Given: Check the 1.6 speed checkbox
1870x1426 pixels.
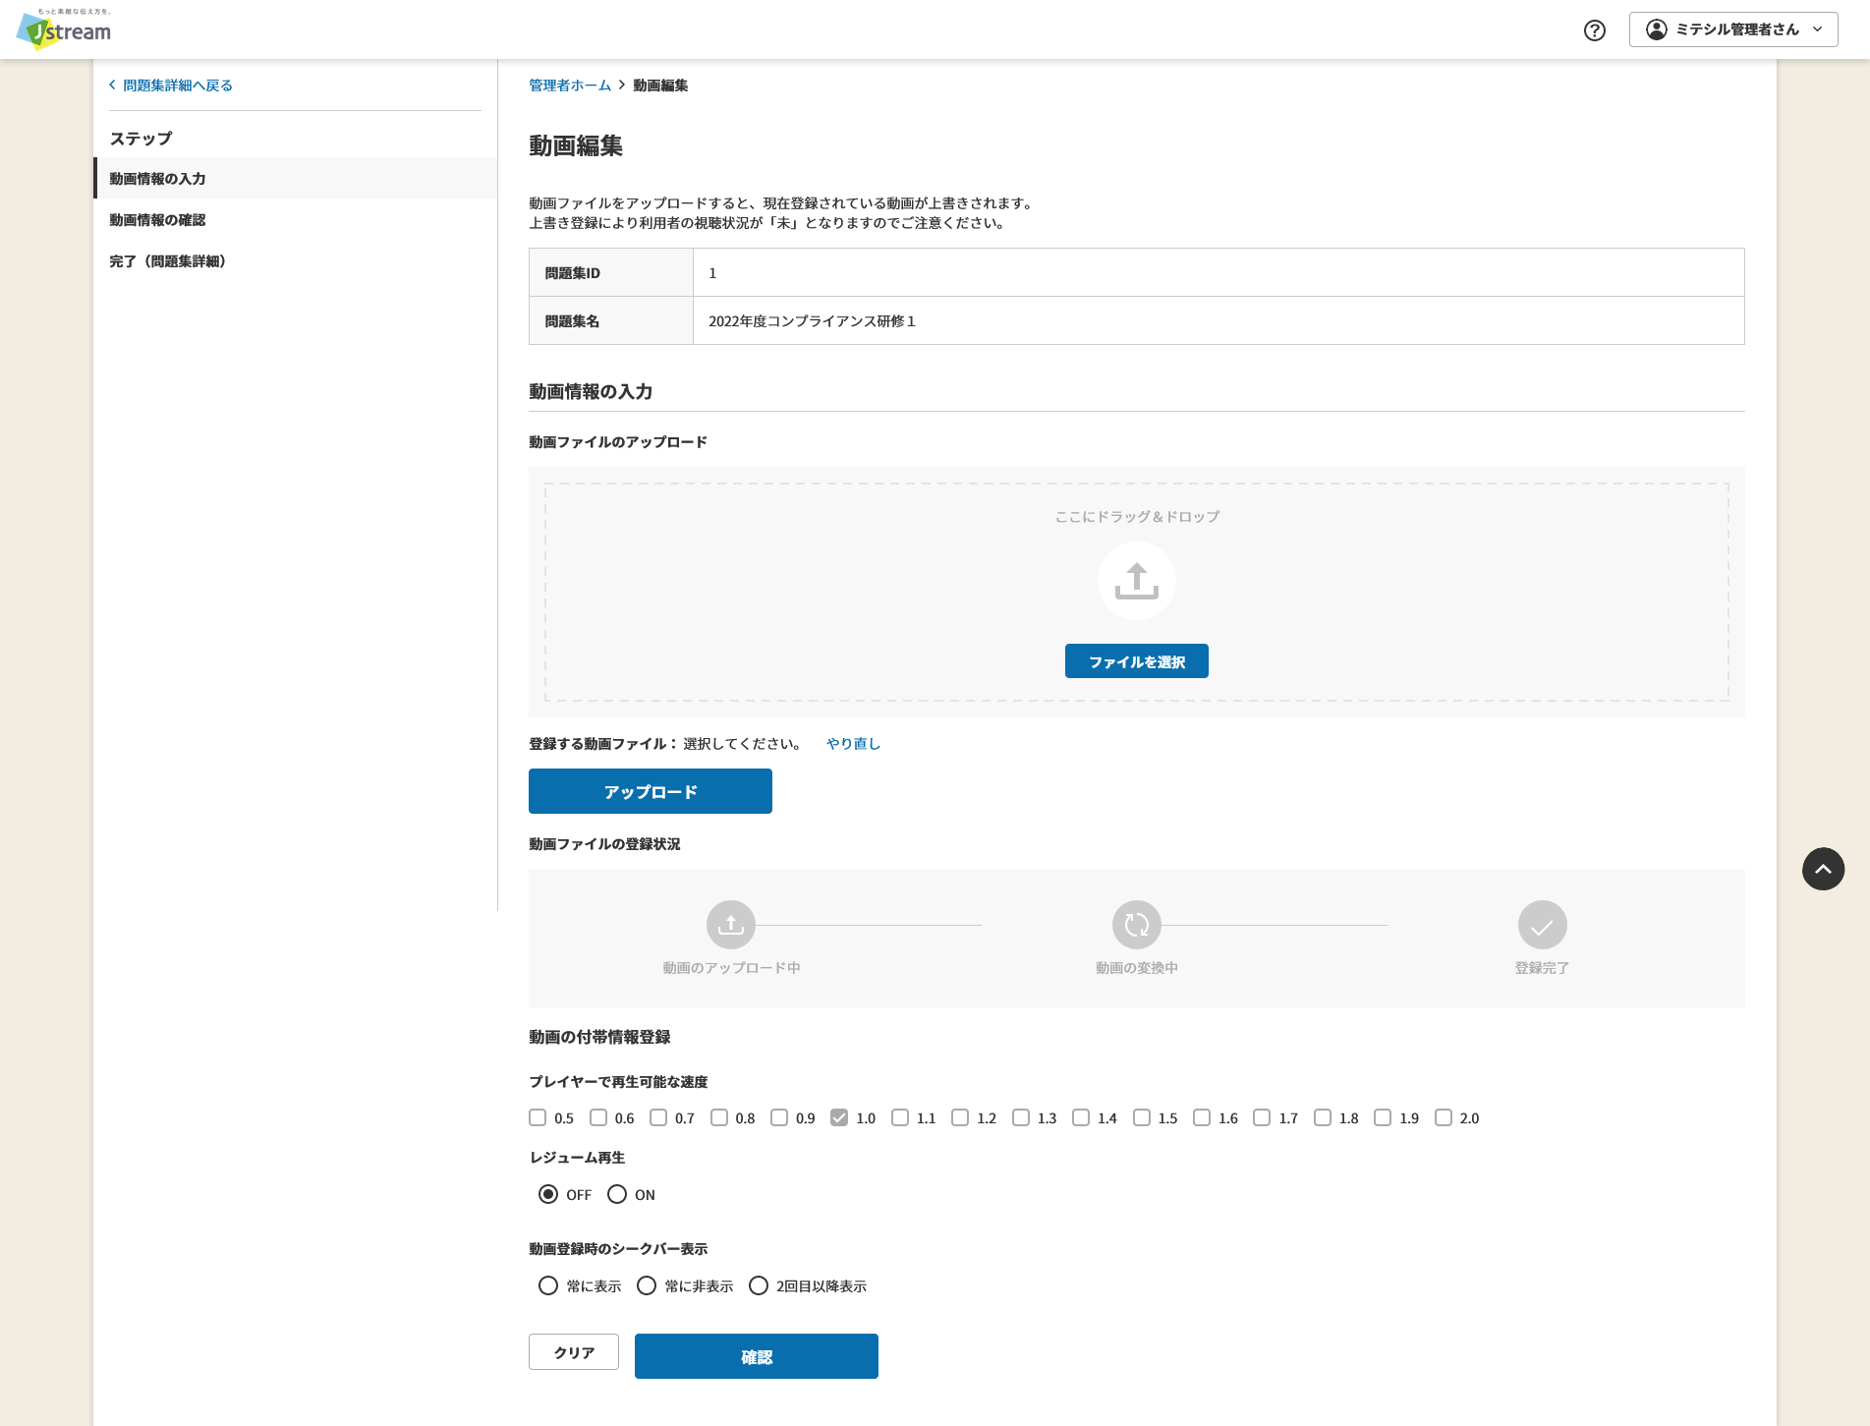Looking at the screenshot, I should pyautogui.click(x=1202, y=1117).
